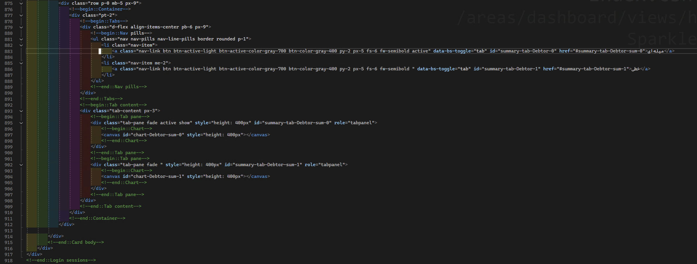
Task: Click the closing </ul> tag
Action: tap(97, 81)
